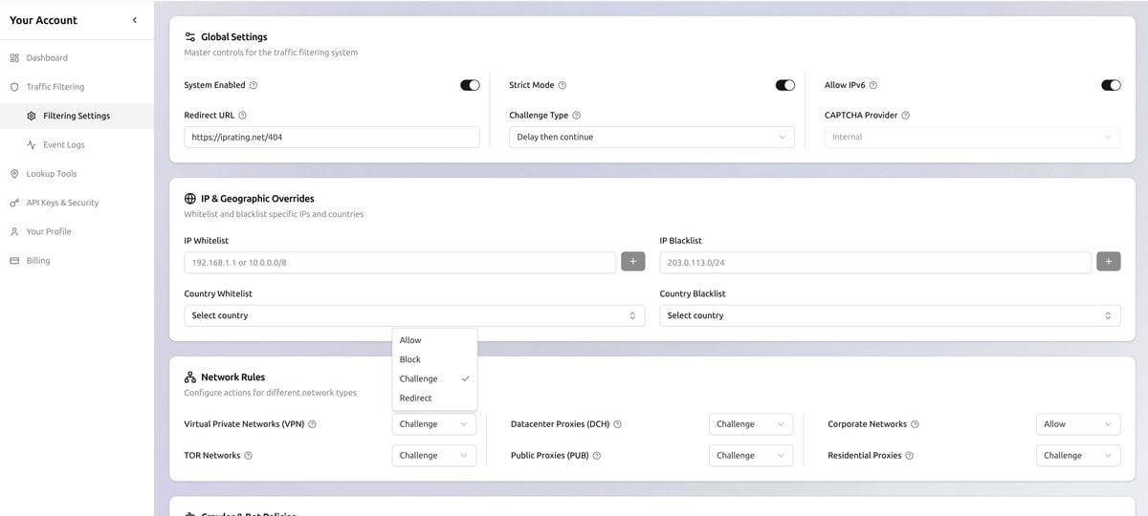The width and height of the screenshot is (1148, 516).
Task: Open the Public Proxies action dropdown
Action: pos(751,456)
